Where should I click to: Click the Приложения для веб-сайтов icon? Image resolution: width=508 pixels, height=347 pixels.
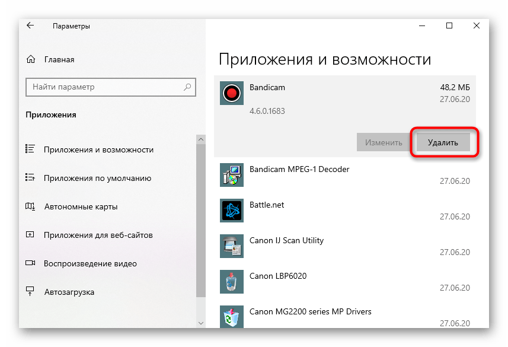[x=30, y=234]
